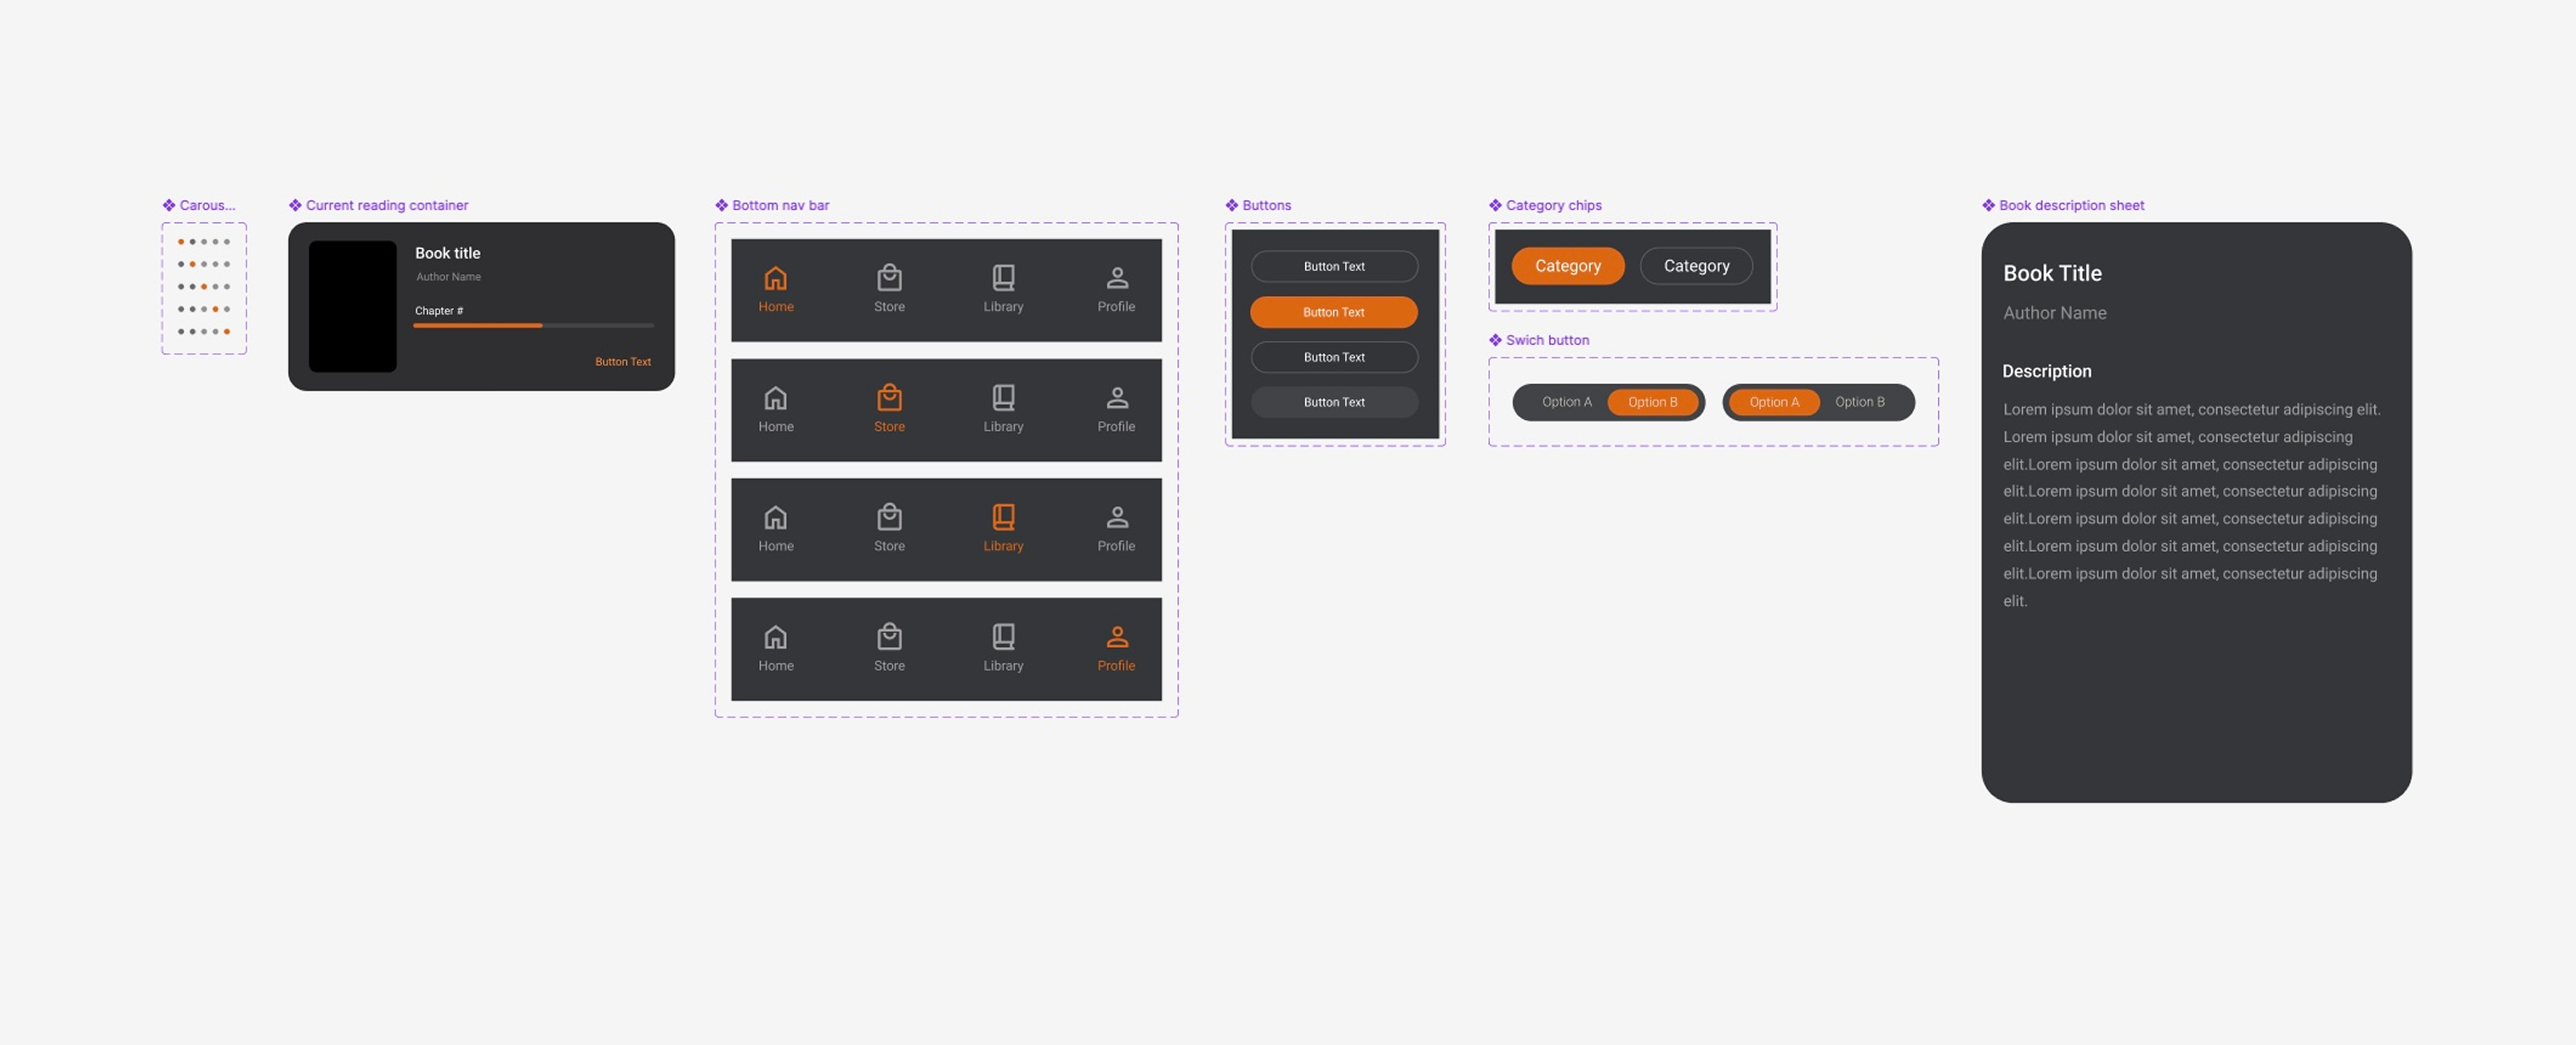The height and width of the screenshot is (1045, 2576).
Task: Switch to gray Option A in left switch
Action: pos(1566,402)
